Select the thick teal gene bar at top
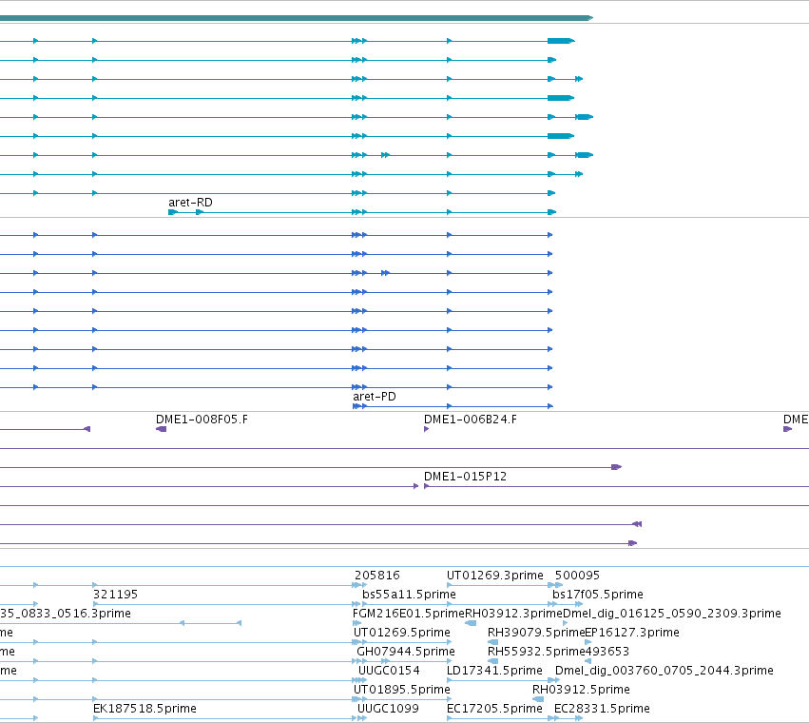This screenshot has height=723, width=809. [x=297, y=18]
